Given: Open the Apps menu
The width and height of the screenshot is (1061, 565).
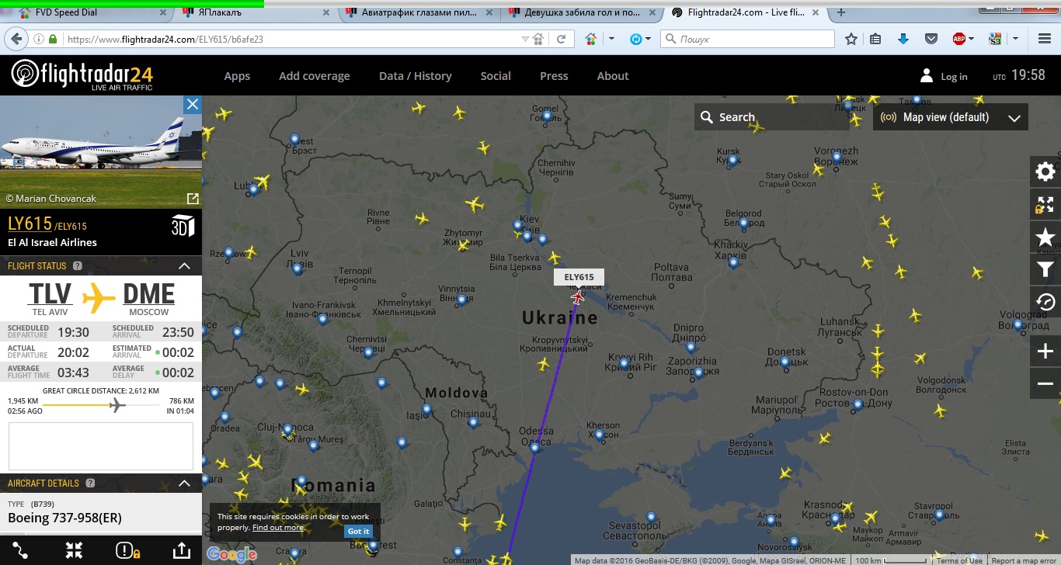Looking at the screenshot, I should tap(237, 76).
